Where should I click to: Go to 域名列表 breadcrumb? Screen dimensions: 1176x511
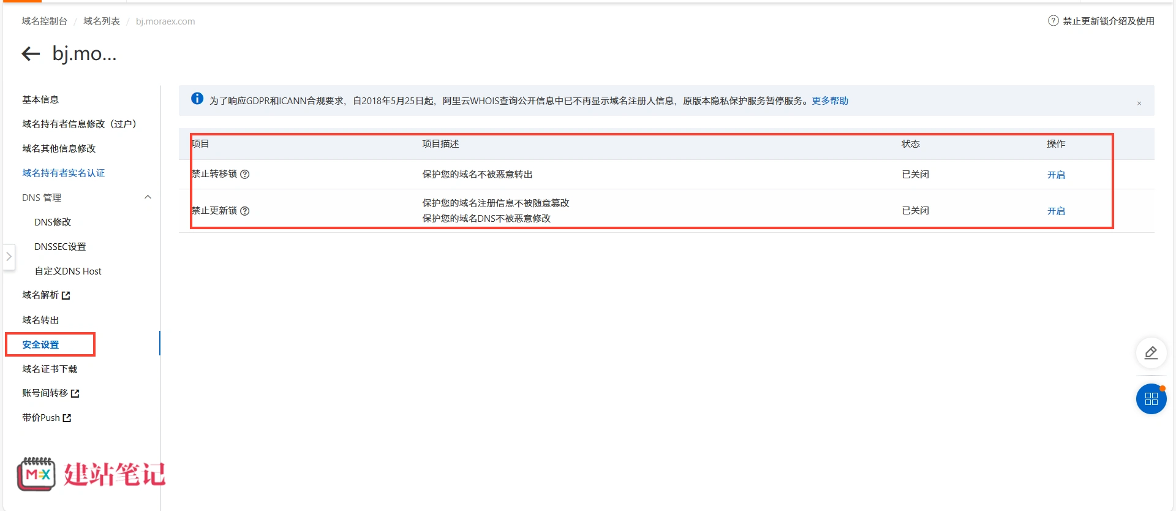(102, 21)
